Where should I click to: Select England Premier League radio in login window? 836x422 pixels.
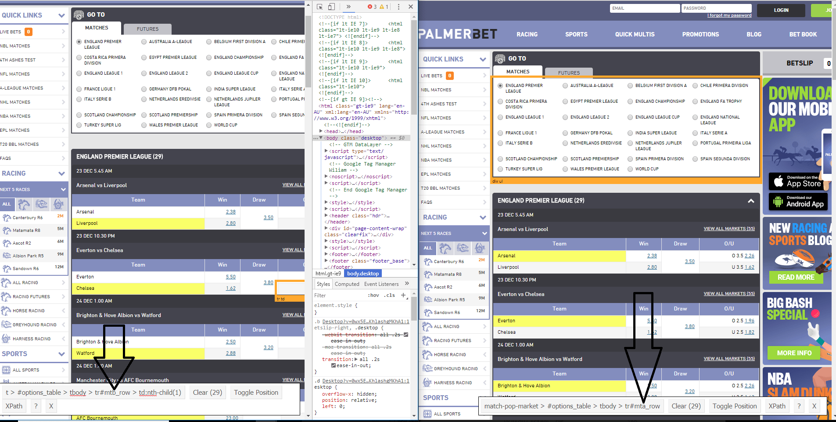point(500,86)
